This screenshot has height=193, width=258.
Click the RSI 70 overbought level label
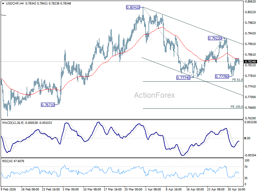pos(246,167)
